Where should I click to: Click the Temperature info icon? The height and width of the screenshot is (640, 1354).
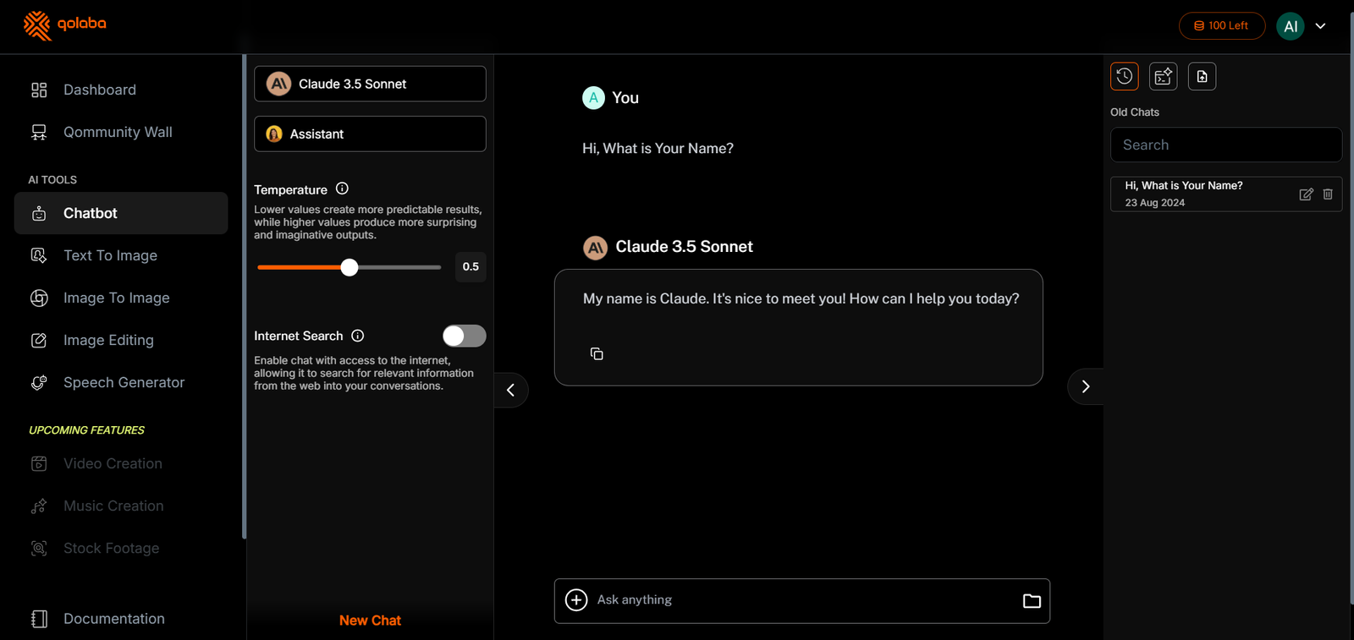[x=342, y=189]
